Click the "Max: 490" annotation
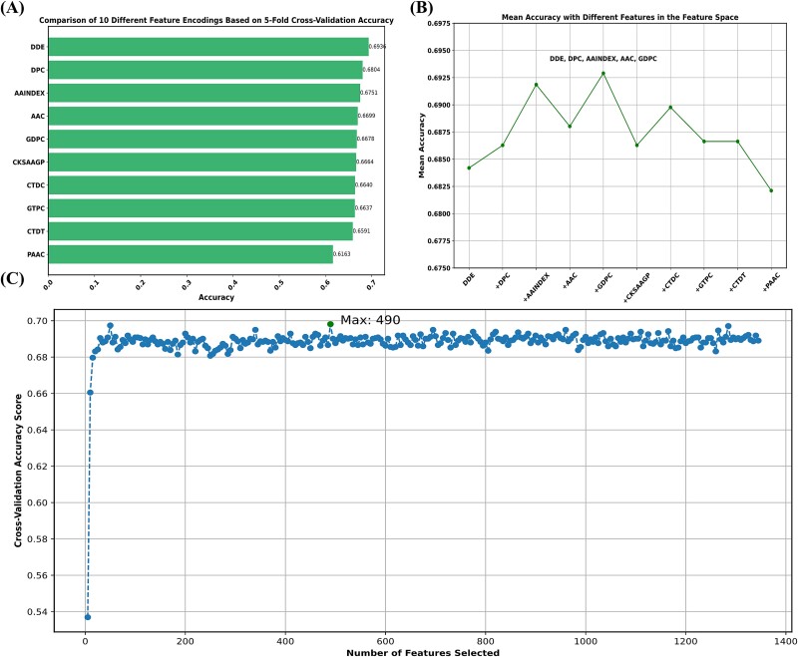This screenshot has width=798, height=657. (370, 320)
